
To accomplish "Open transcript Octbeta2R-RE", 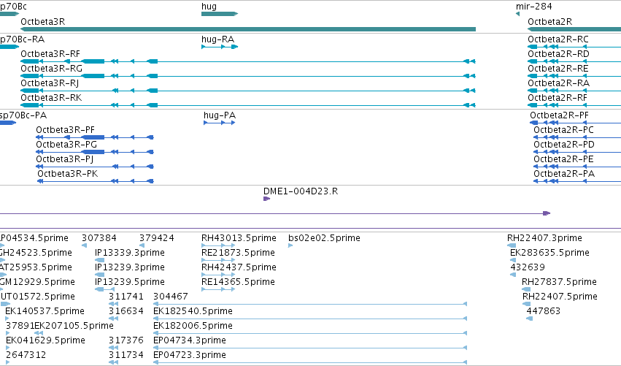I will tap(558, 69).
